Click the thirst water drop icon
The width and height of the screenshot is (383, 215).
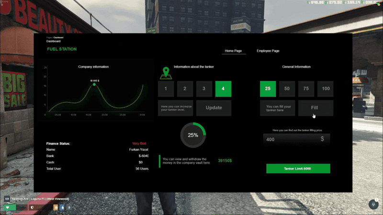click(63, 207)
